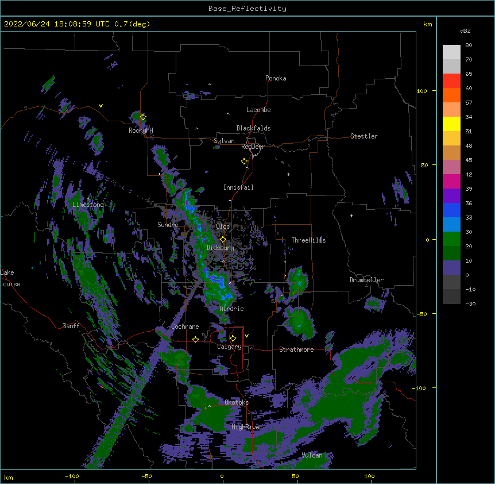Click the light gray 70–80 dBZ legend swatch
The image size is (495, 484).
(451, 52)
